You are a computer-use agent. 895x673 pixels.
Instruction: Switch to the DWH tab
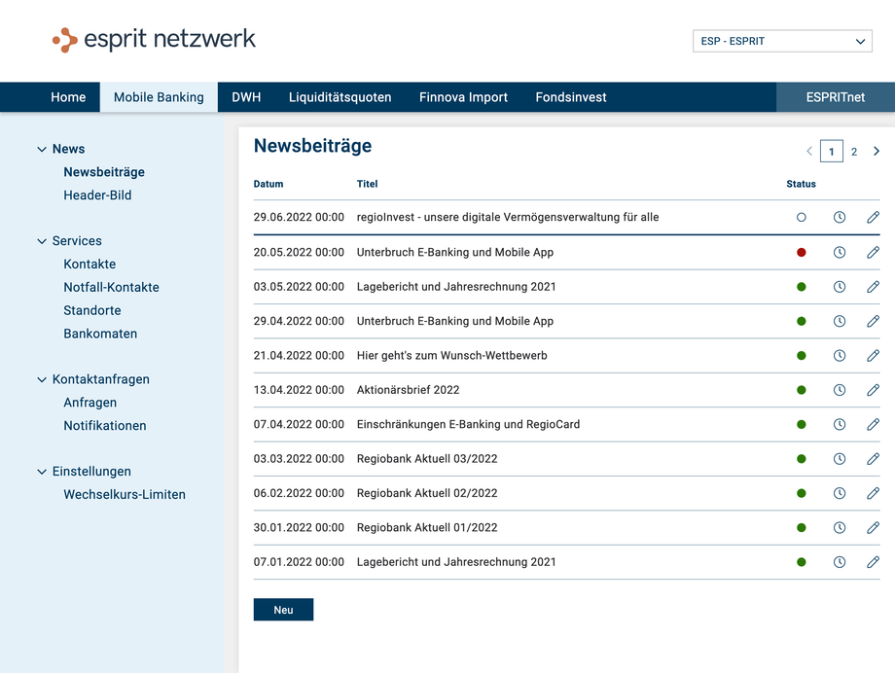(x=246, y=97)
